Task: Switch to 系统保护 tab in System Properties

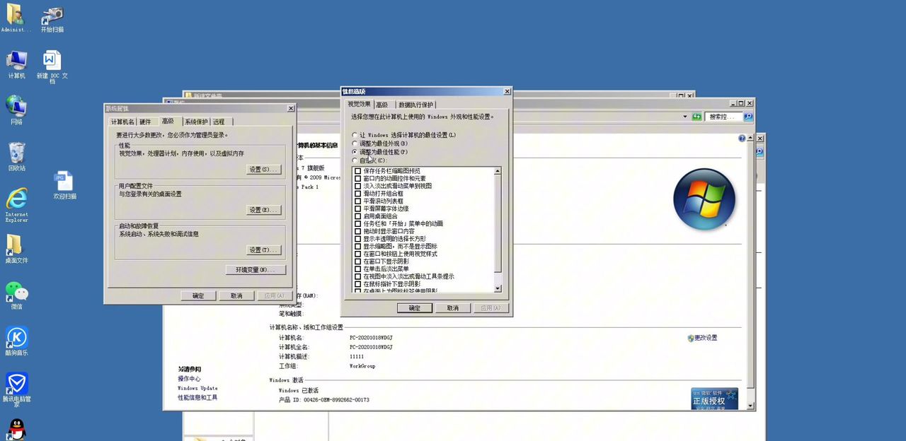Action: point(196,122)
